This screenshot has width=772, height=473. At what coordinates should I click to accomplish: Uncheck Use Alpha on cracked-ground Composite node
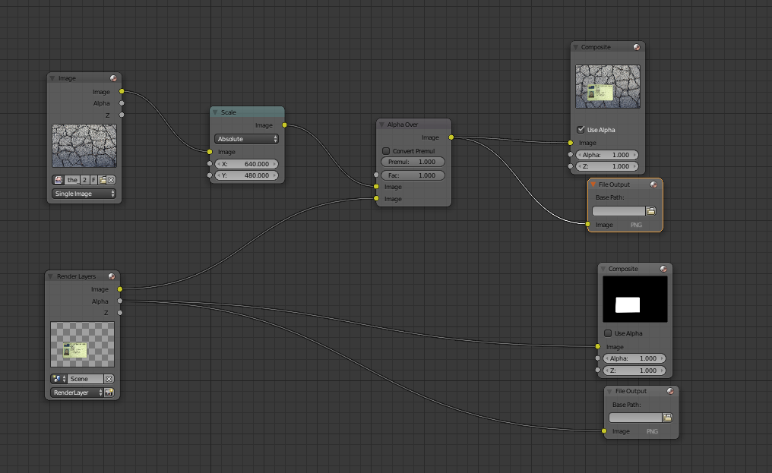point(581,130)
